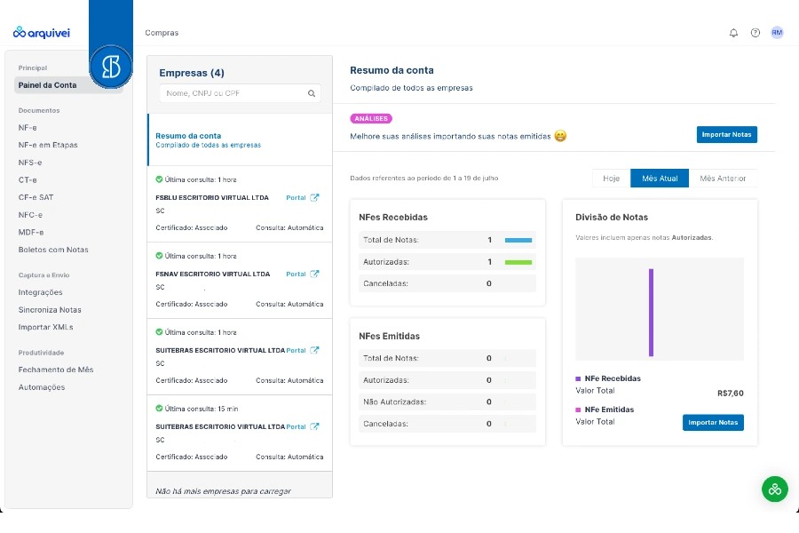Click the search magnifier in Empresas
This screenshot has width=799, height=533.
click(312, 93)
